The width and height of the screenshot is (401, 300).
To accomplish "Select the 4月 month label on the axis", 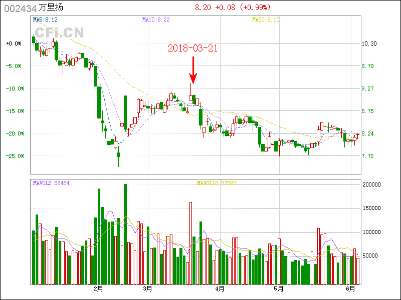I will tap(219, 289).
